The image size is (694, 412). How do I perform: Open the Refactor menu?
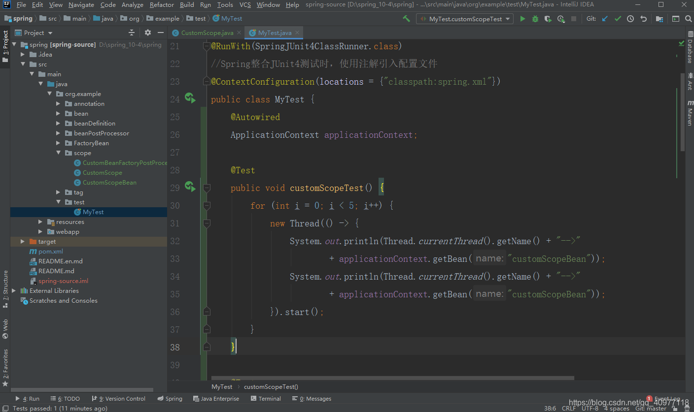162,4
